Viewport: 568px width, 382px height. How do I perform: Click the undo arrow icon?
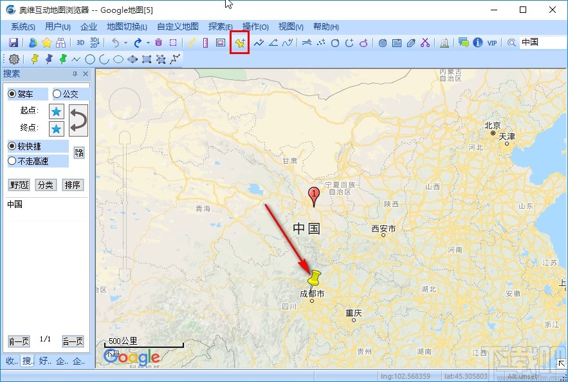pyautogui.click(x=116, y=43)
